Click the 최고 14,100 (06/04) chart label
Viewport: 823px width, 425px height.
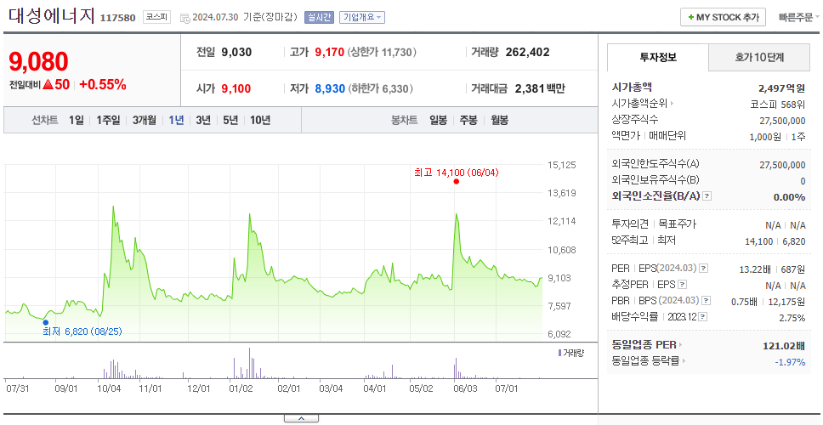(456, 172)
